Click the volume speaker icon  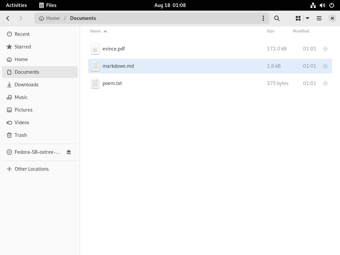(322, 5)
